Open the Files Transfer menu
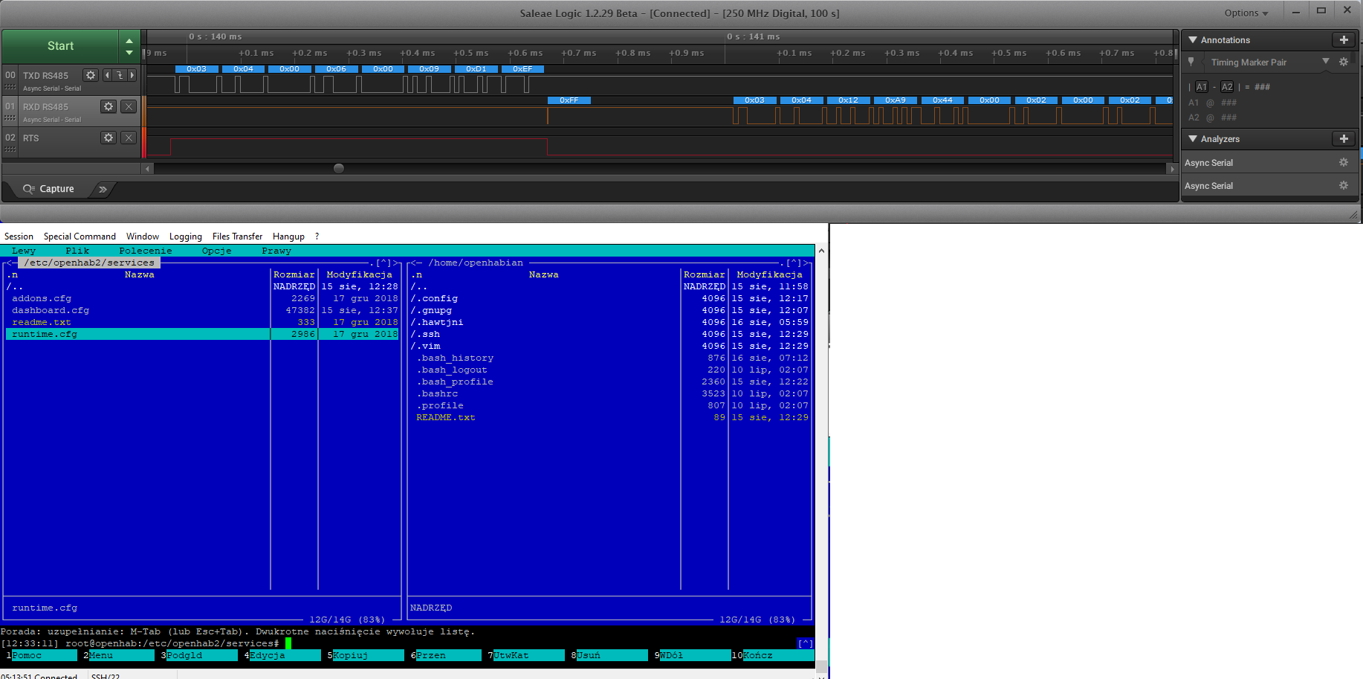Image resolution: width=1363 pixels, height=679 pixels. (x=237, y=236)
